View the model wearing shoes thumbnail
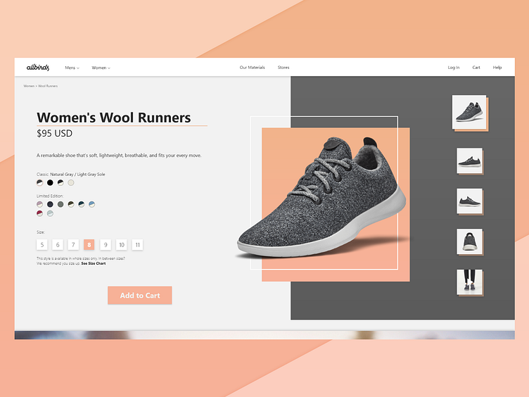The height and width of the screenshot is (397, 529). [x=469, y=282]
